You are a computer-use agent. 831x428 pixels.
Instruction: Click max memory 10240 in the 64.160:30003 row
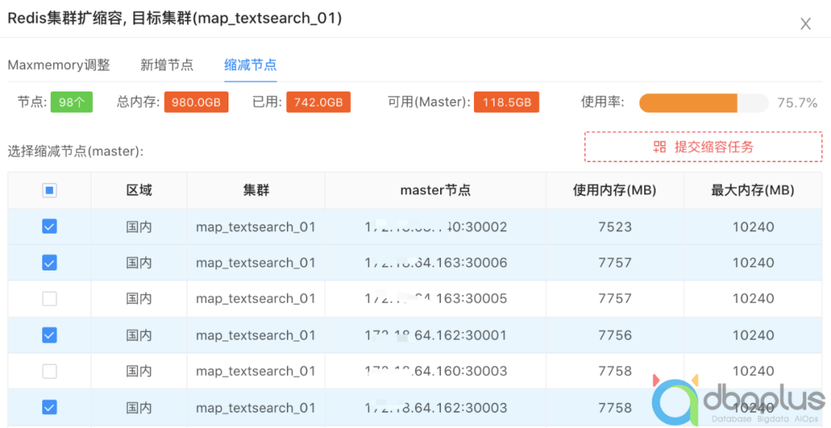tap(753, 371)
